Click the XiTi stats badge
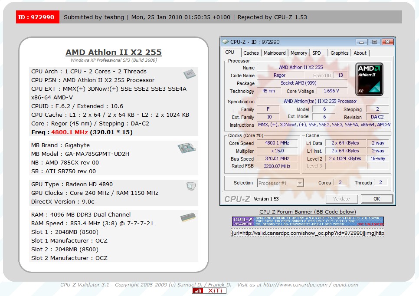The image size is (419, 296). pyautogui.click(x=209, y=290)
